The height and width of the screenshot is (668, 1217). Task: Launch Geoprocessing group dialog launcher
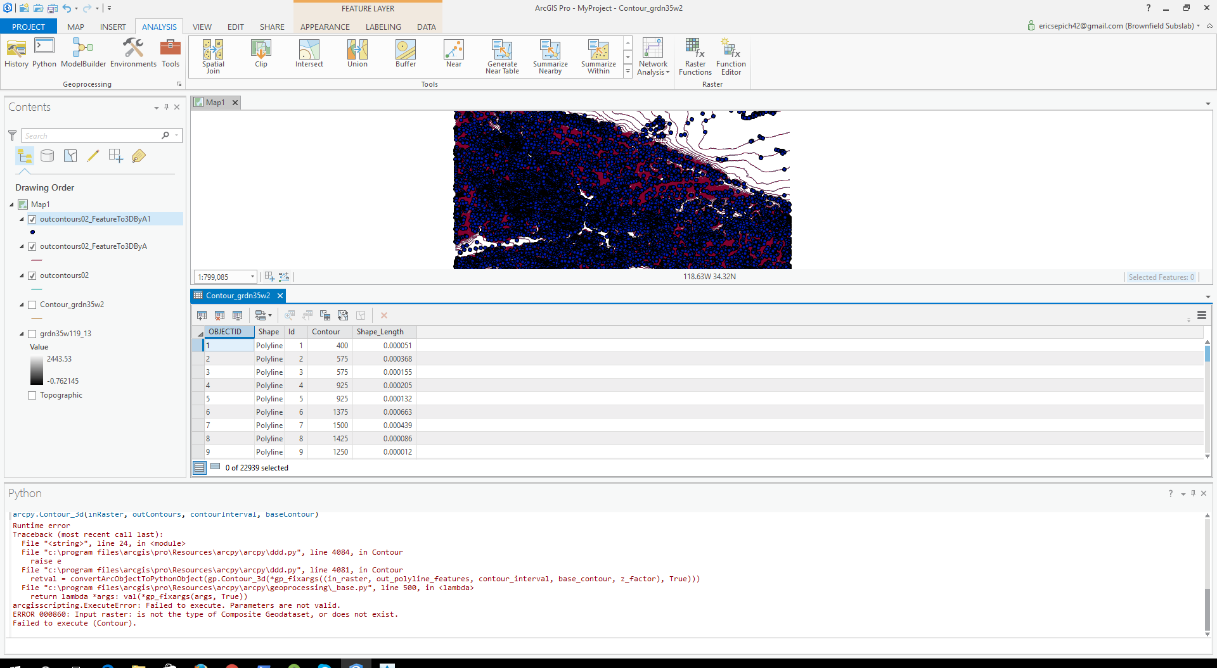click(179, 84)
